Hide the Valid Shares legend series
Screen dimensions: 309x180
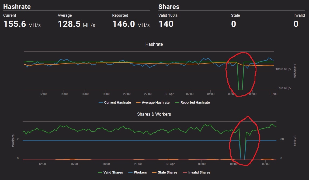click(x=110, y=172)
